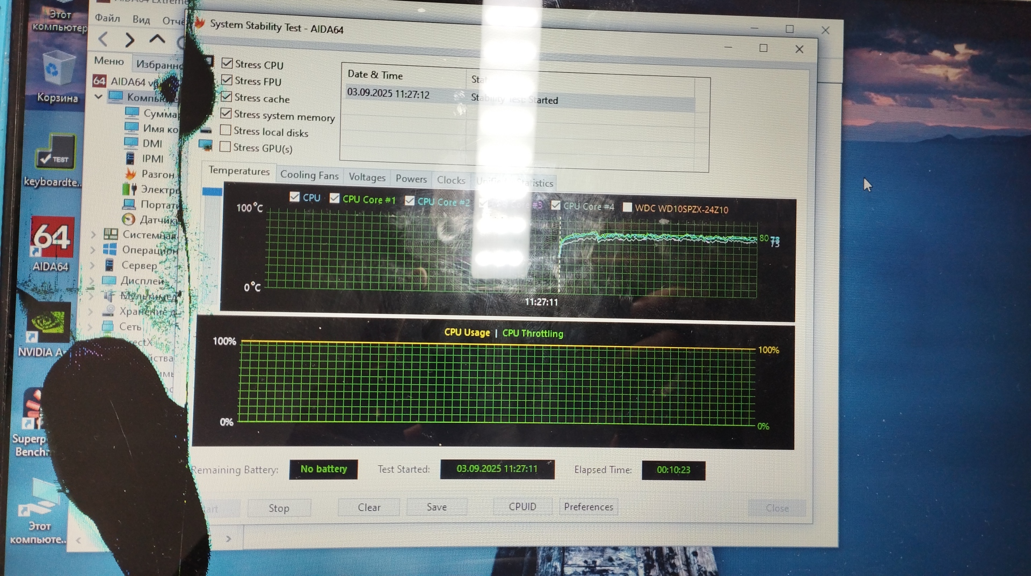Select the DMI item in the tree

[x=152, y=143]
